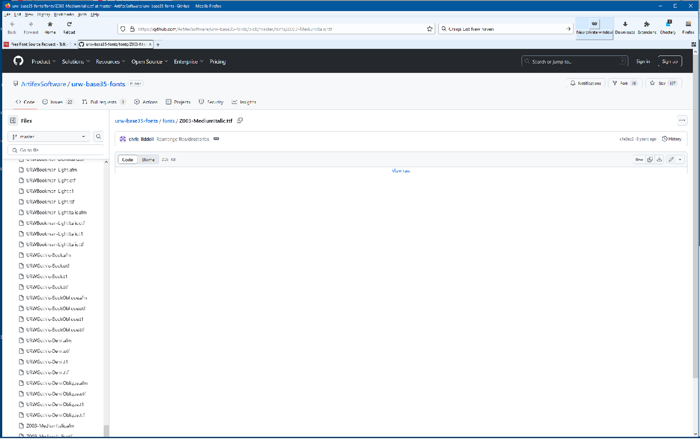Image resolution: width=700 pixels, height=439 pixels.
Task: Open the Tools menu
Action: tap(82, 15)
